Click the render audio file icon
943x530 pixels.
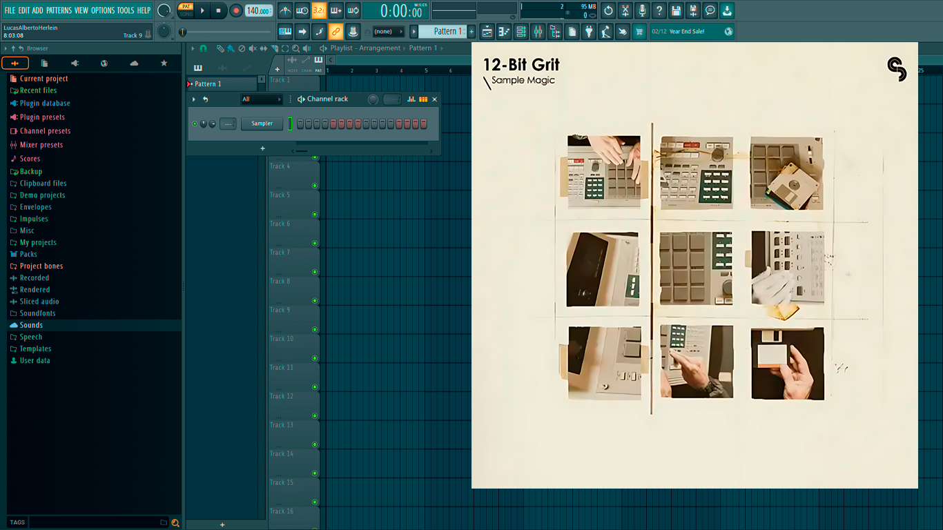[693, 10]
